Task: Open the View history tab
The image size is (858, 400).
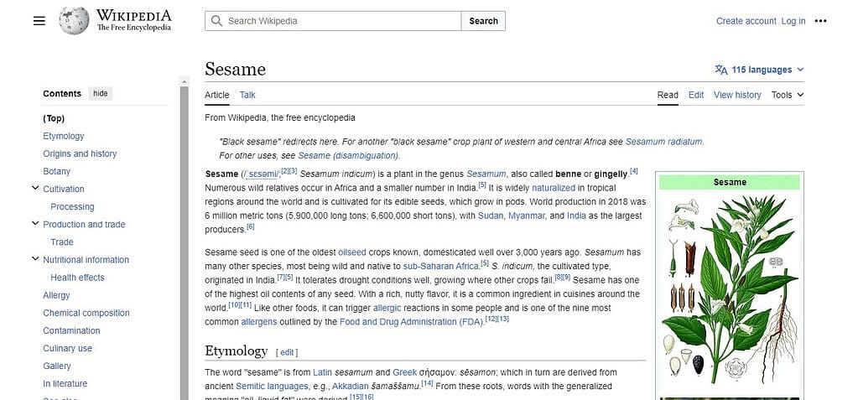Action: pyautogui.click(x=737, y=95)
